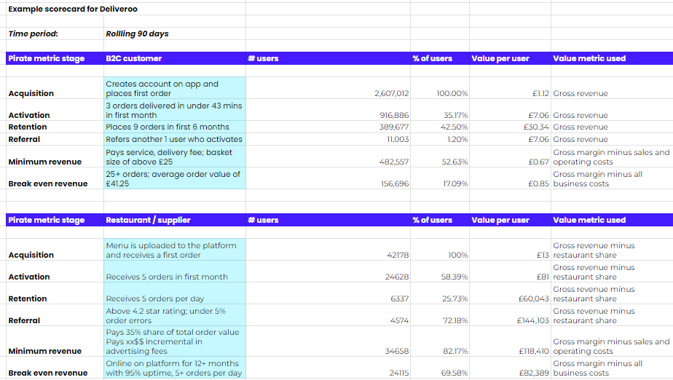
Task: Select 'Menu is uploaded to the platform' cell
Action: tap(175, 250)
